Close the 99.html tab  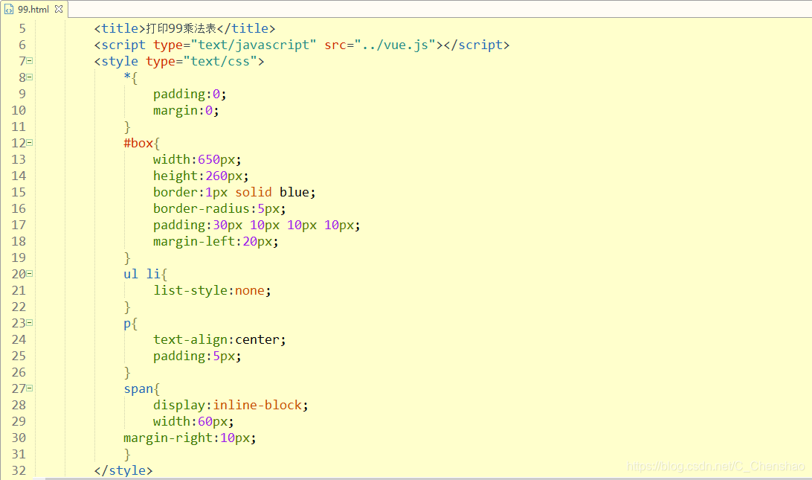59,10
